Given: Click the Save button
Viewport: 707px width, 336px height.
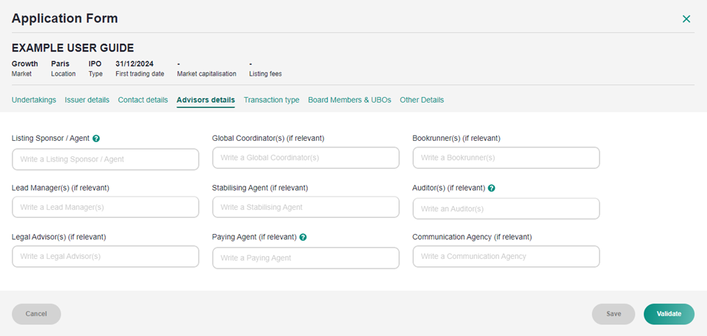Looking at the screenshot, I should pyautogui.click(x=613, y=314).
